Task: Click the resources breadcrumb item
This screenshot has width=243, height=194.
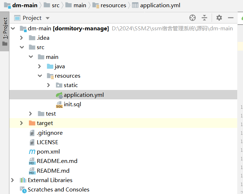Action: [113, 5]
